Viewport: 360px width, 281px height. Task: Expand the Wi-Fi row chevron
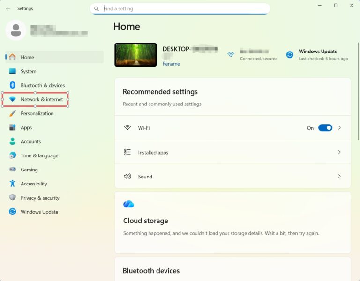(x=339, y=128)
